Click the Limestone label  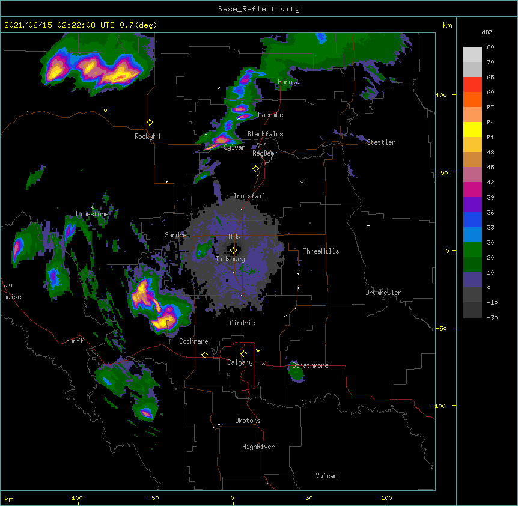[x=92, y=214]
